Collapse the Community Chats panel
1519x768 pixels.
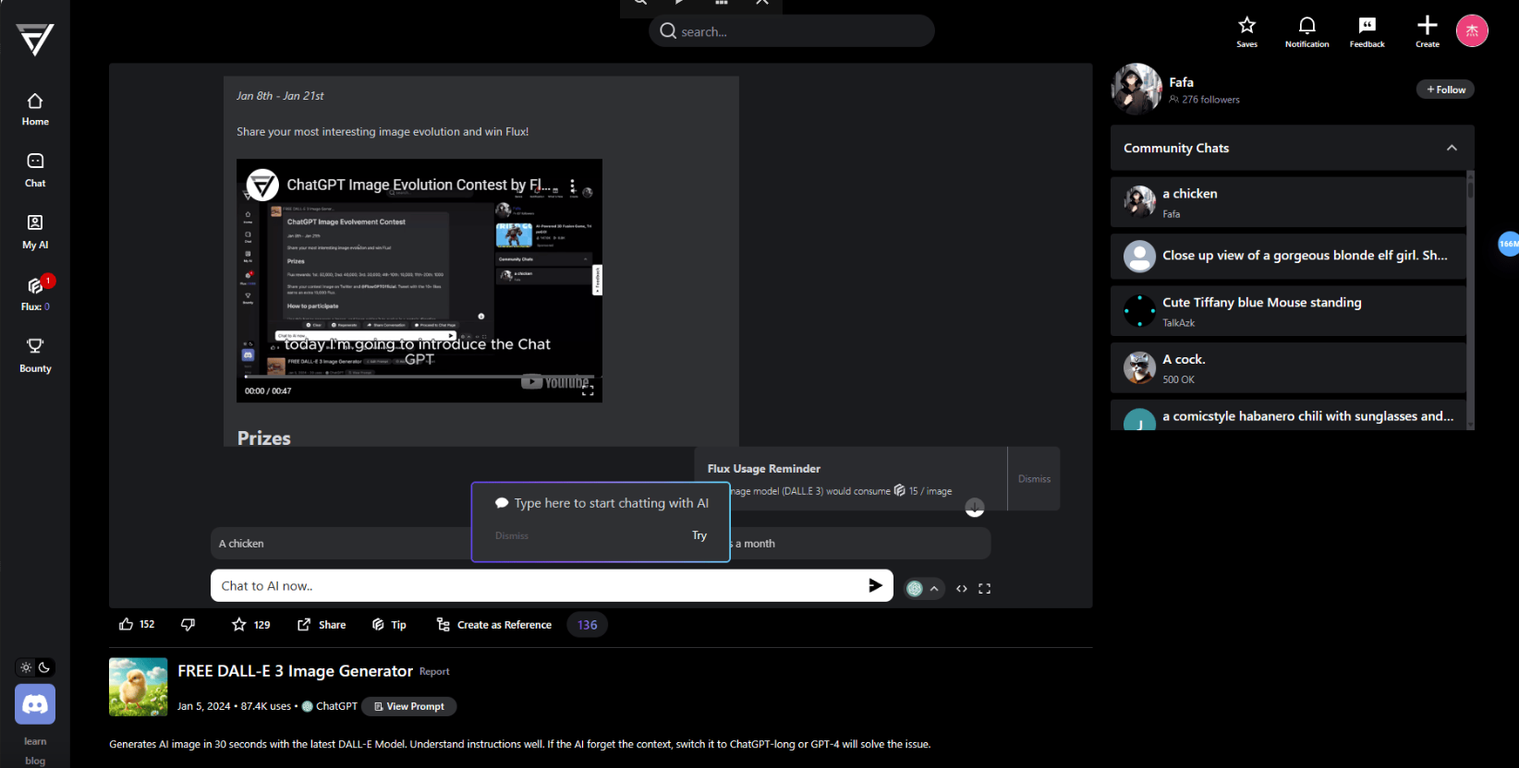pos(1452,148)
